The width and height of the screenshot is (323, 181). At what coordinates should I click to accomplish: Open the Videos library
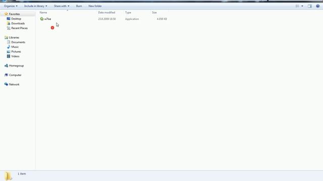tap(15, 56)
